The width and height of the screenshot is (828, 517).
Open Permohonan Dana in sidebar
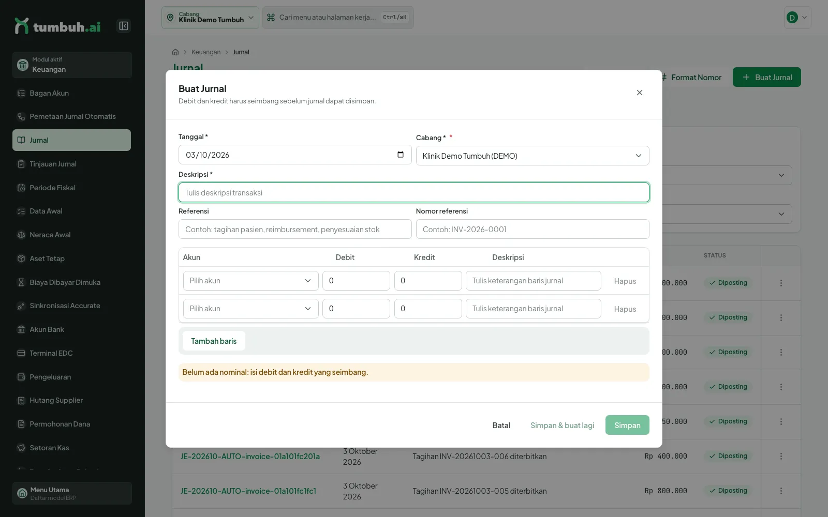point(71,424)
